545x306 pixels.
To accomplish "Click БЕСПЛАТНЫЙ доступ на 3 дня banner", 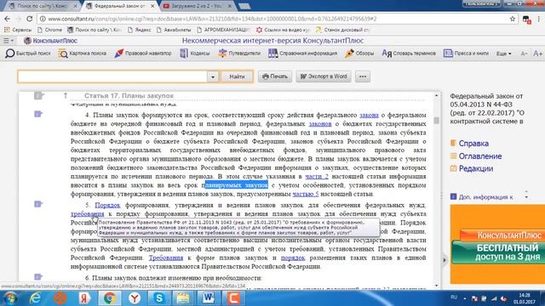I will [498, 252].
